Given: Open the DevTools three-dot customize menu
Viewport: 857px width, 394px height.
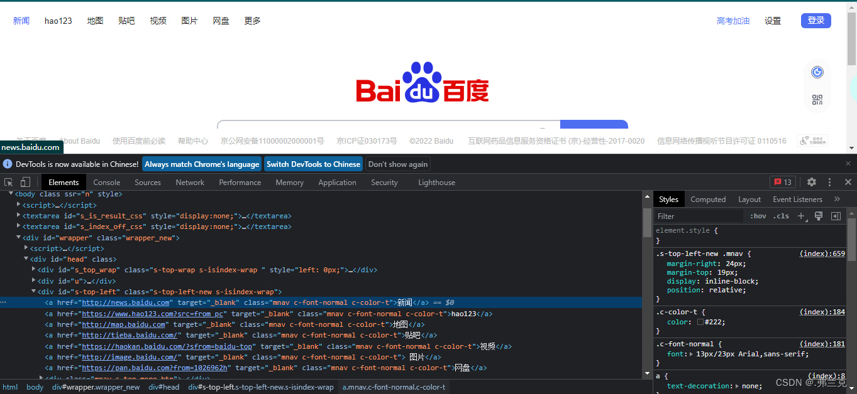Looking at the screenshot, I should point(829,182).
